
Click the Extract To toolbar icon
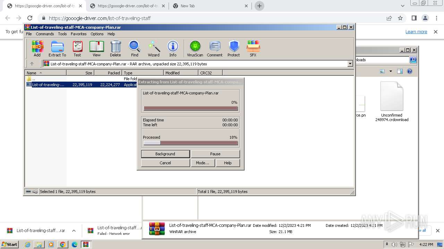pos(57,48)
